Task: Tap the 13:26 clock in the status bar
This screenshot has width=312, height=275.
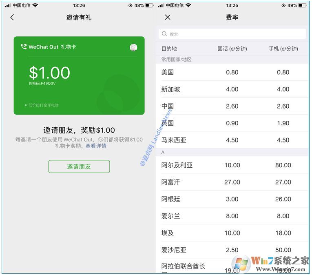Action: 79,5
